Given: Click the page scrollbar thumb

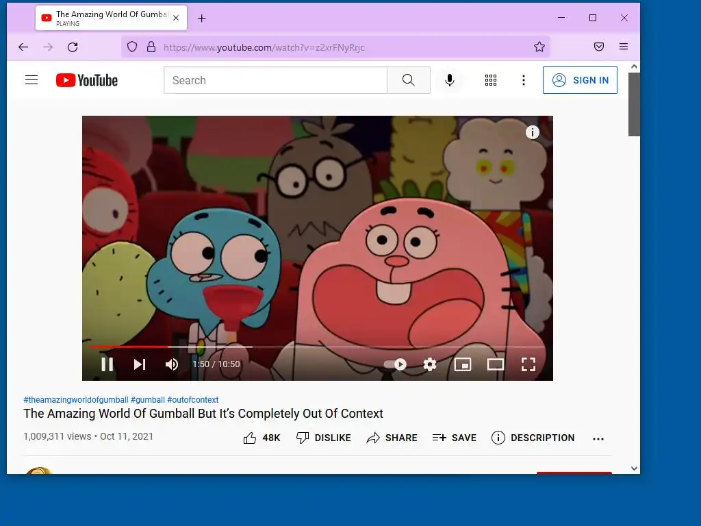Looking at the screenshot, I should coord(634,104).
